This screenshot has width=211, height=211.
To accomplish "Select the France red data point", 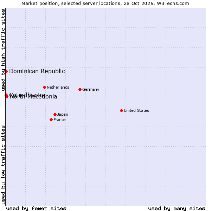I will point(51,120).
